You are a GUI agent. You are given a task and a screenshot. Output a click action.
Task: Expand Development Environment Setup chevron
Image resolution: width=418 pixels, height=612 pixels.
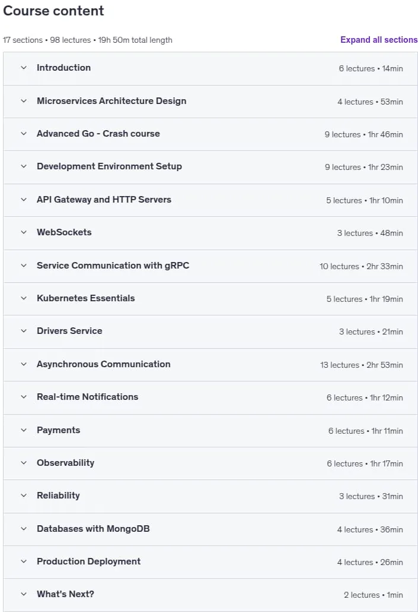24,166
